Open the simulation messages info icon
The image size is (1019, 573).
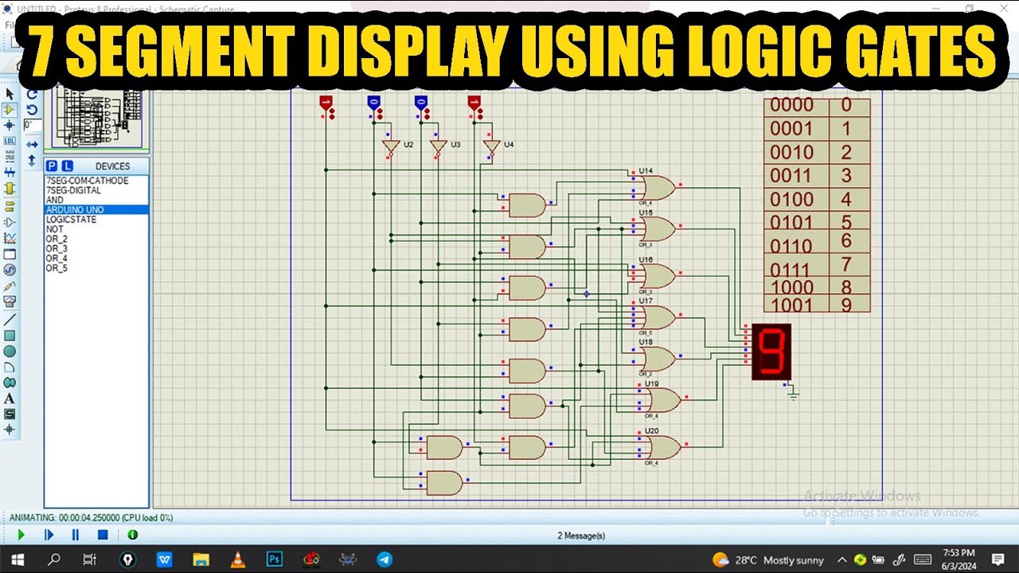(132, 535)
